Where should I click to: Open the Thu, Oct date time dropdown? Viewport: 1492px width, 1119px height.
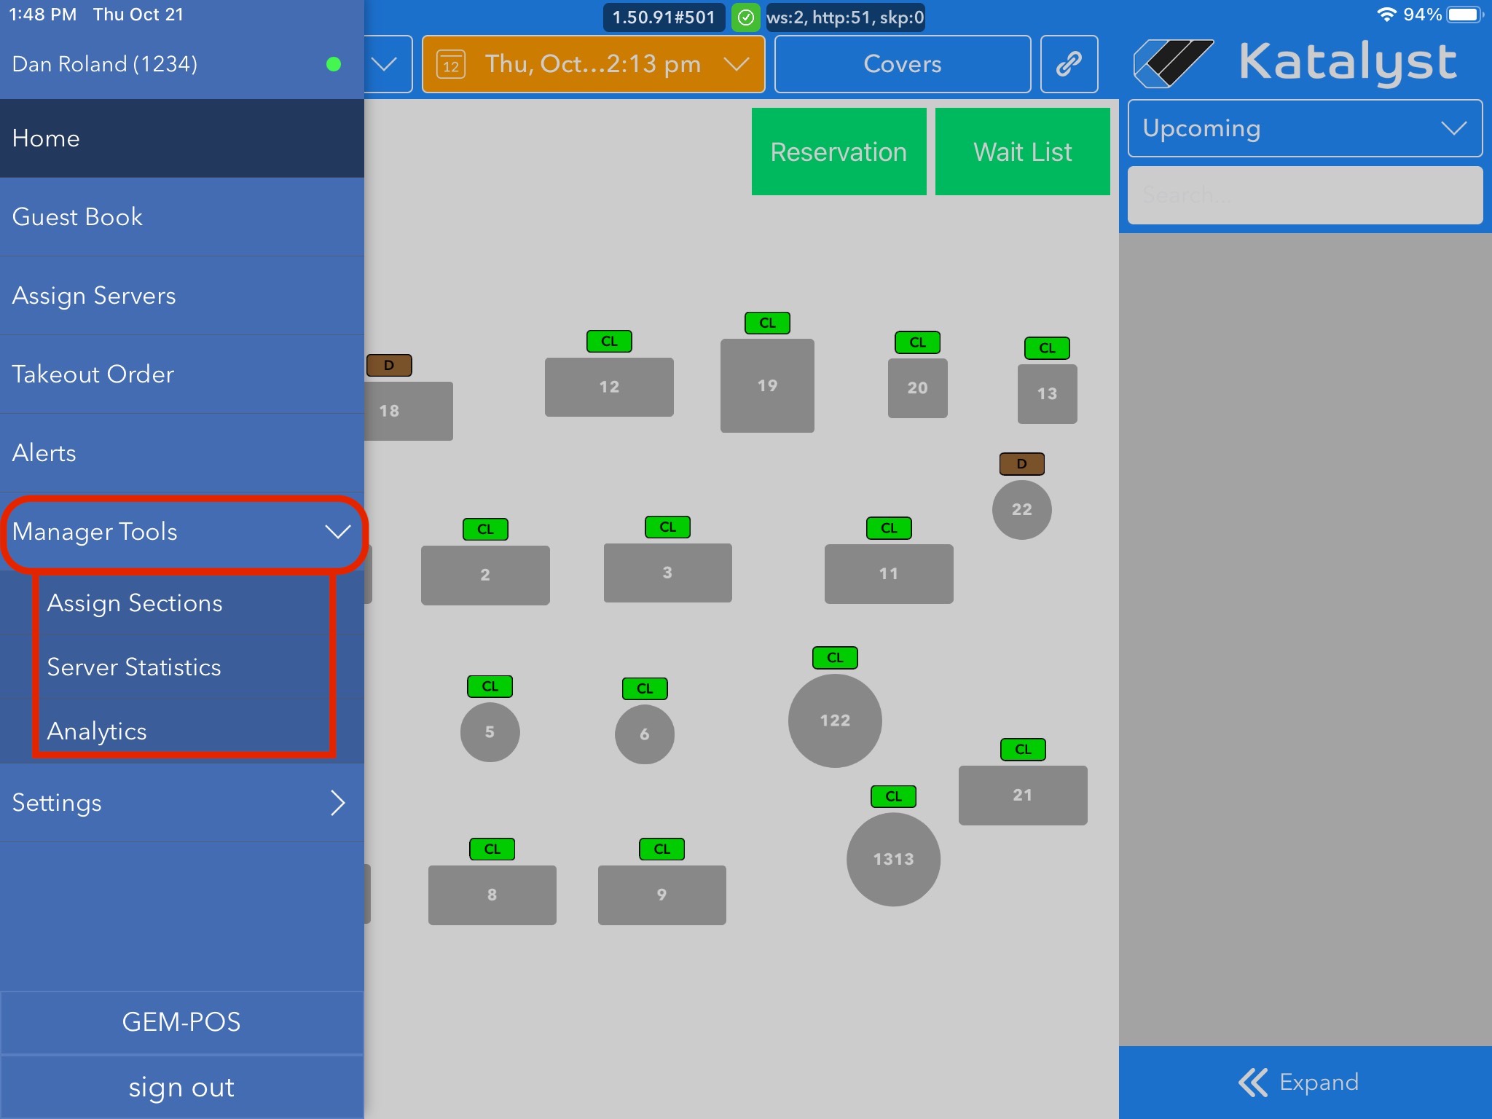[593, 64]
